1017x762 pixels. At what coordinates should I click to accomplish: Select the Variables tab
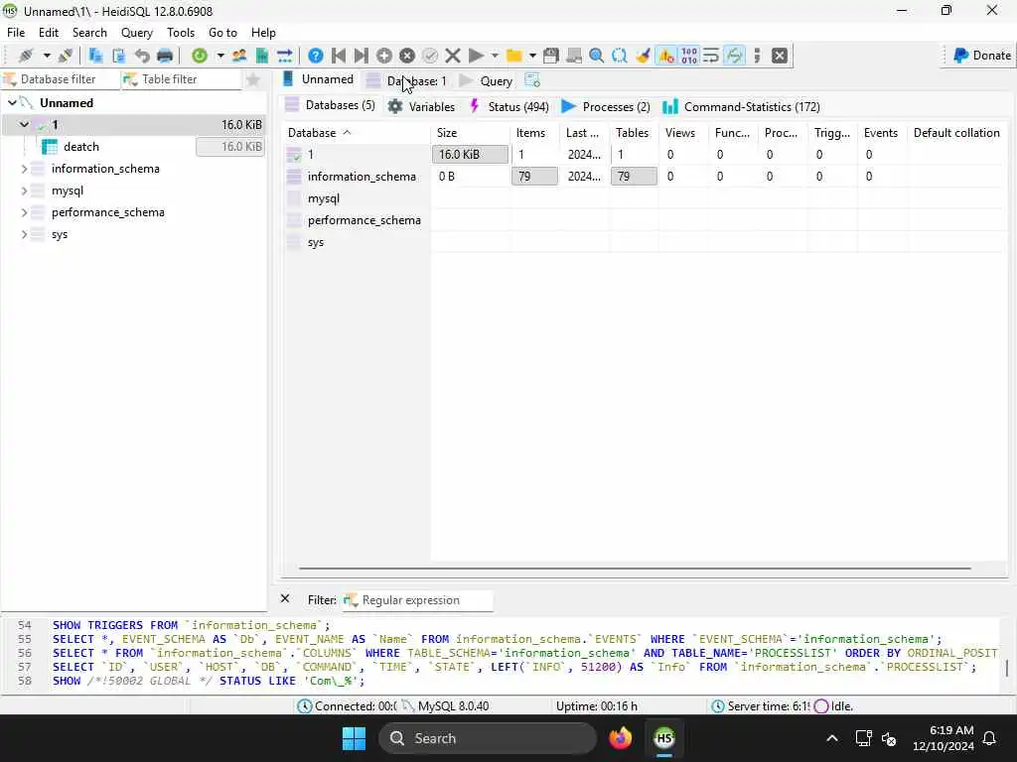pos(421,107)
